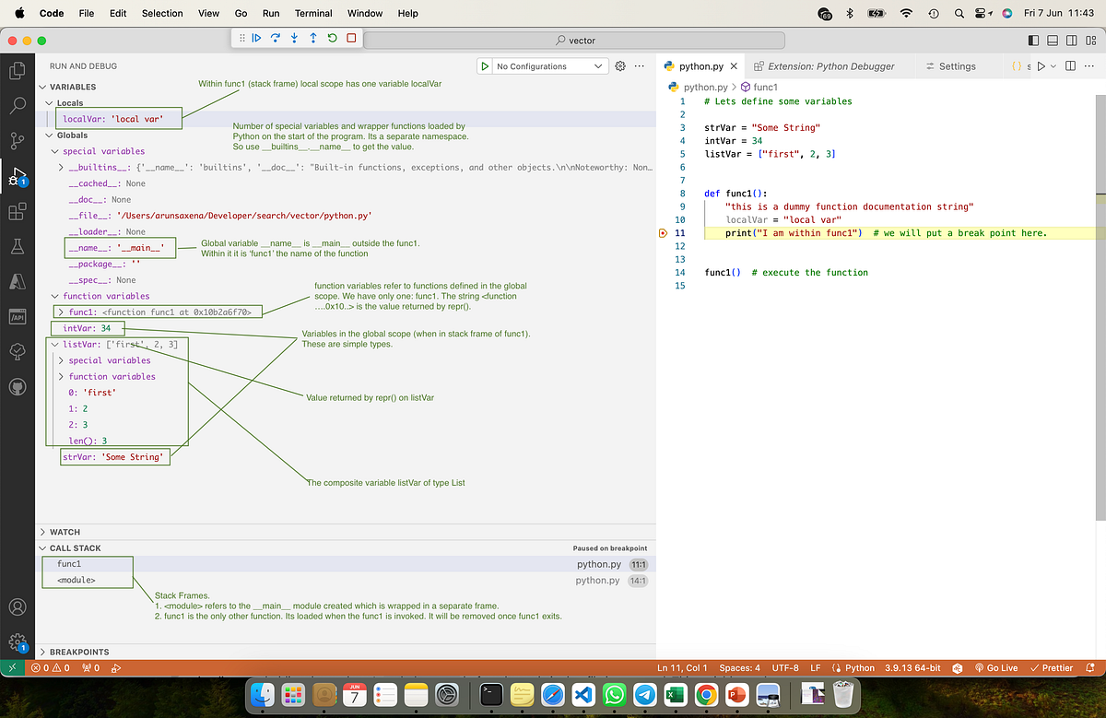This screenshot has width=1106, height=718.
Task: Select the Step Over debug icon
Action: point(275,38)
